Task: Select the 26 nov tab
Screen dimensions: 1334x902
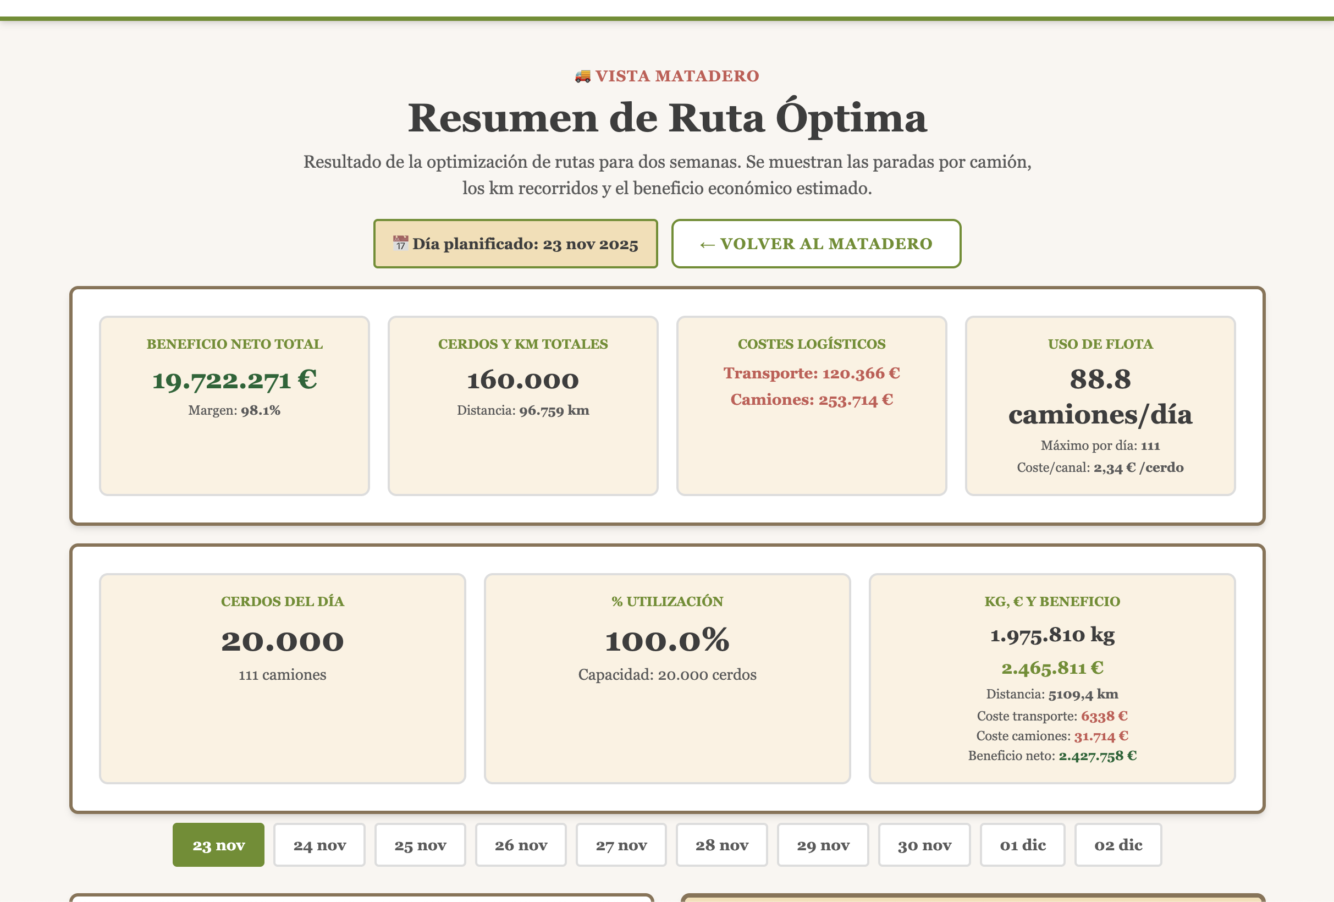Action: coord(521,845)
